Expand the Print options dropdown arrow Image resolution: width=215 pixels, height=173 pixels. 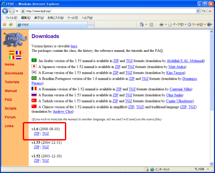click(x=166, y=24)
